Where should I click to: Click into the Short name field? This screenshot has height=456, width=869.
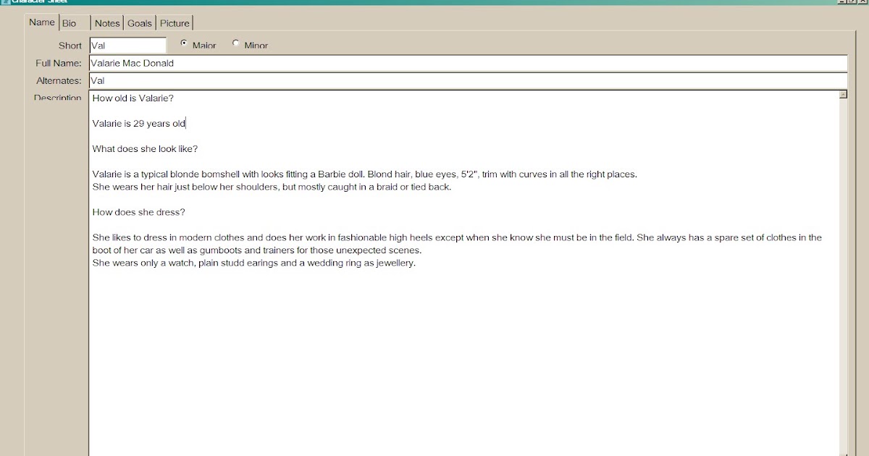(127, 46)
